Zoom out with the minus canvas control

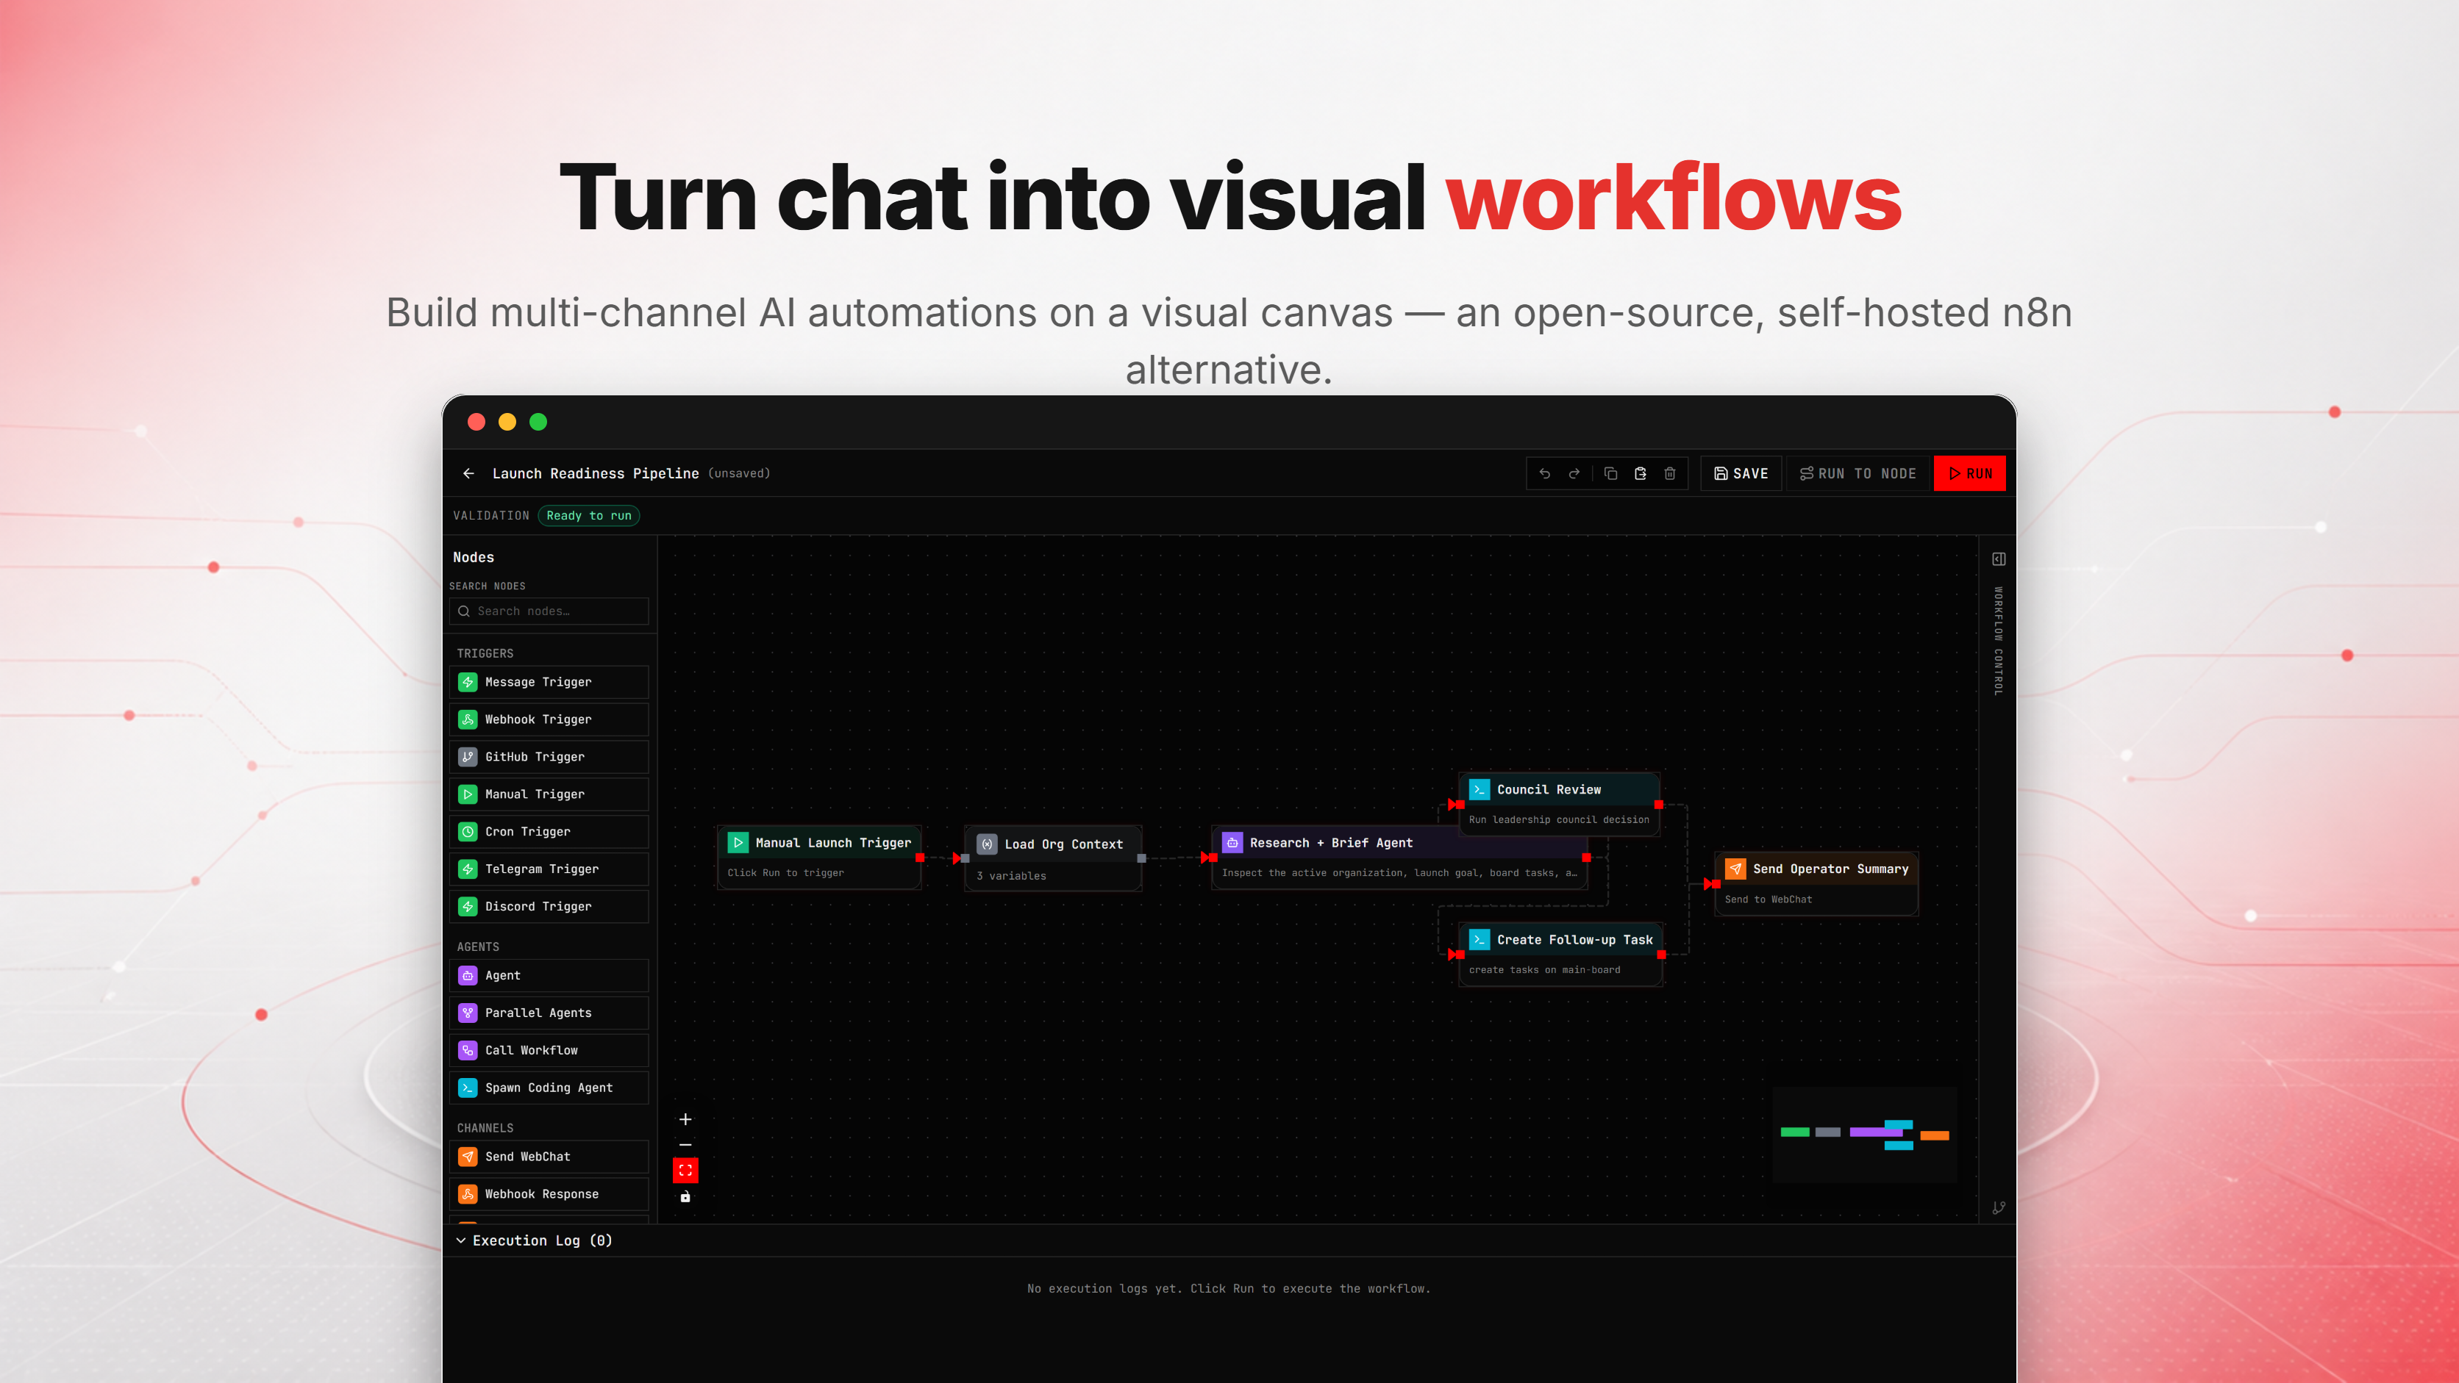point(685,1145)
